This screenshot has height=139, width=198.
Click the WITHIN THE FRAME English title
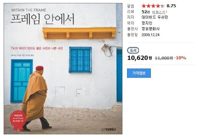point(28,10)
